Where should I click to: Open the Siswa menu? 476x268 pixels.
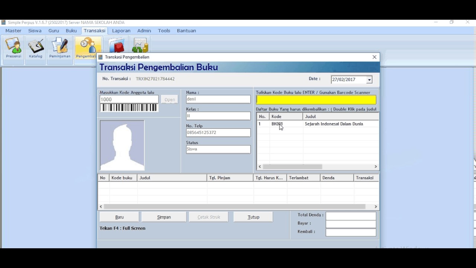pos(35,31)
